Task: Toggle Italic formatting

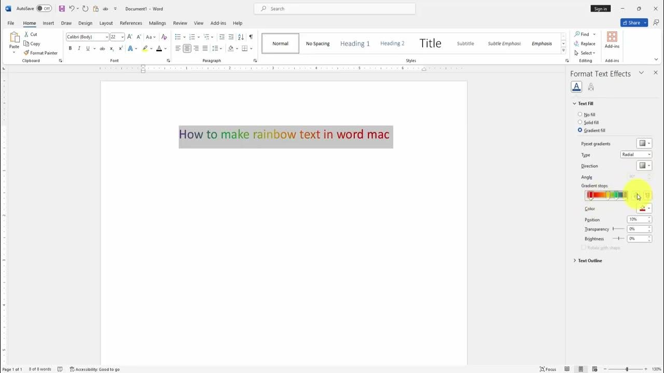Action: coord(79,48)
